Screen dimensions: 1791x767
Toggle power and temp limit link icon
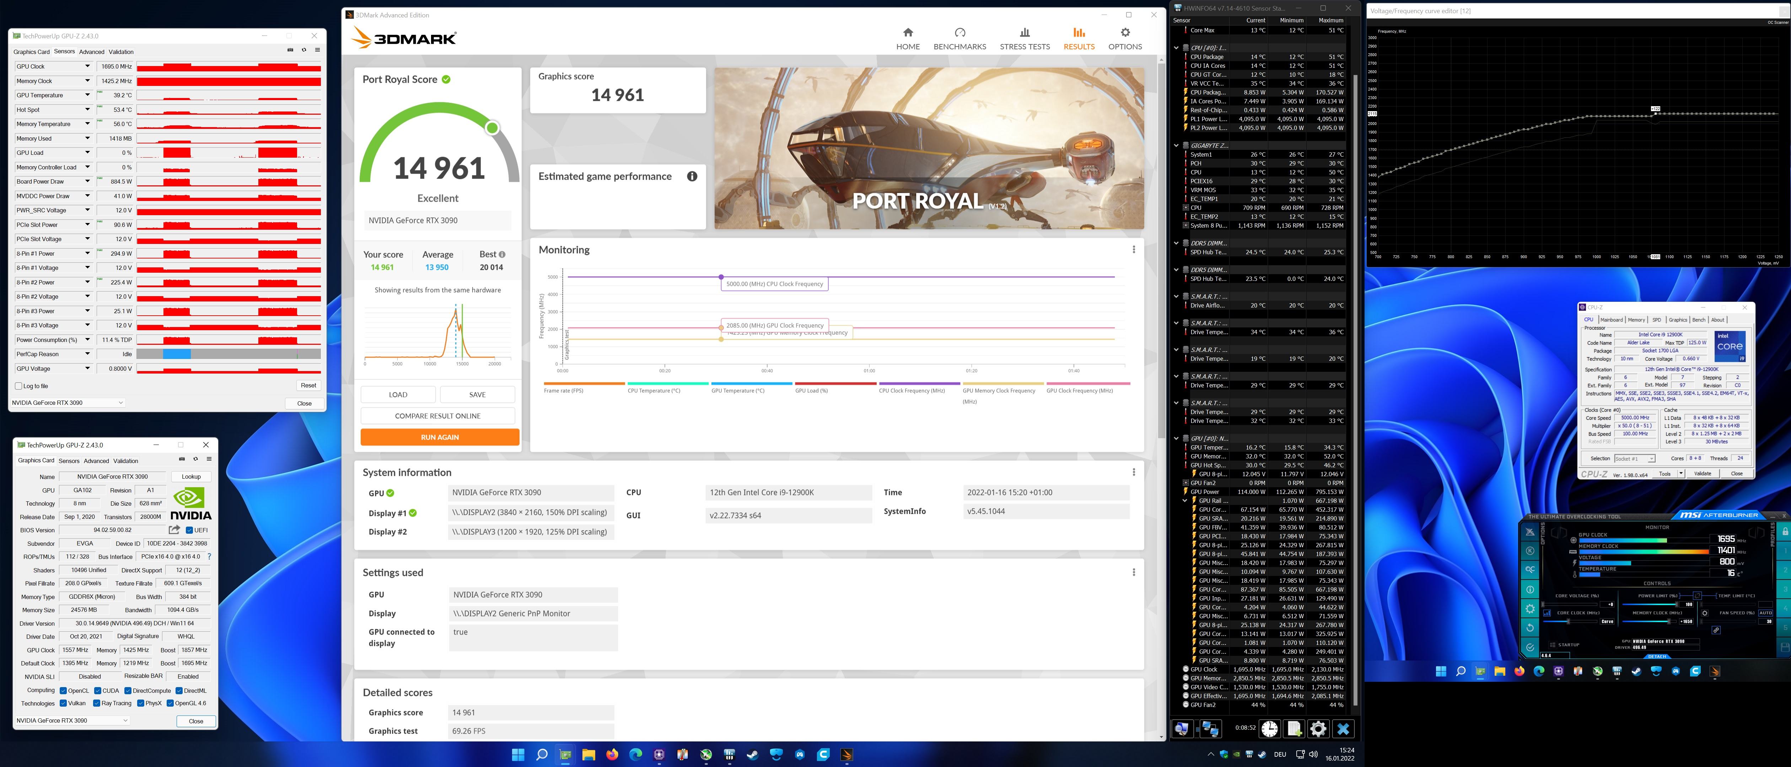tap(1697, 595)
